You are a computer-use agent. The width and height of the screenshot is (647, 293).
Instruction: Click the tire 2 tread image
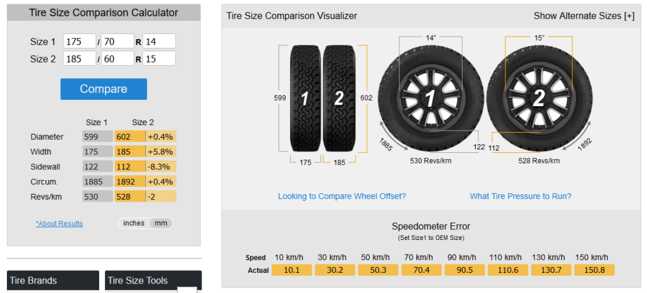pos(339,99)
